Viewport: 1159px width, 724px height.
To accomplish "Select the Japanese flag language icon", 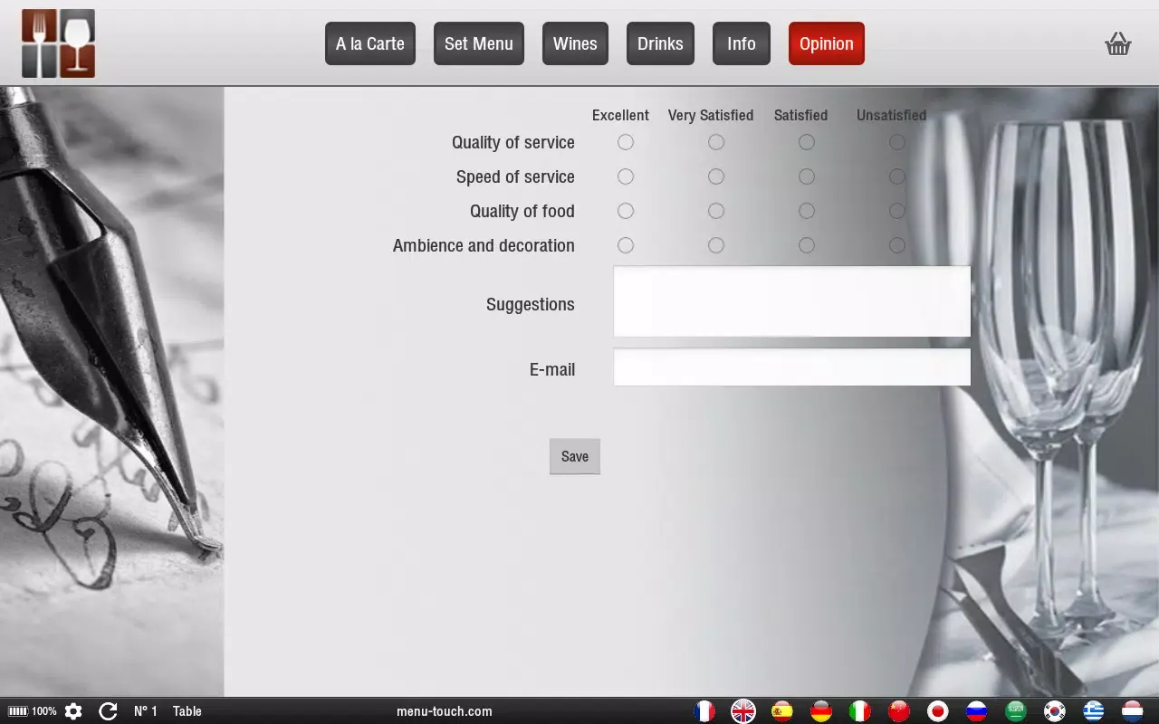I will click(938, 711).
